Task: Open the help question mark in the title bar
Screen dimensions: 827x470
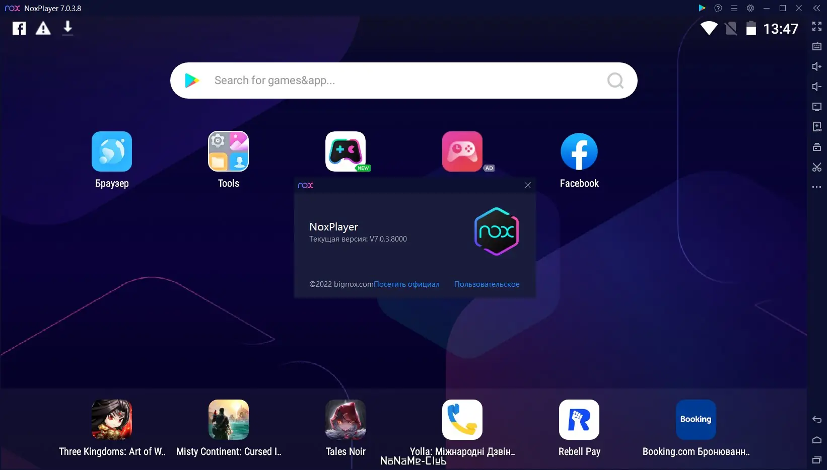Action: pyautogui.click(x=718, y=8)
